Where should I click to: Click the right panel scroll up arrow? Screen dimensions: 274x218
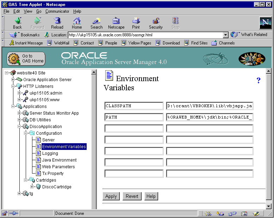click(269, 71)
